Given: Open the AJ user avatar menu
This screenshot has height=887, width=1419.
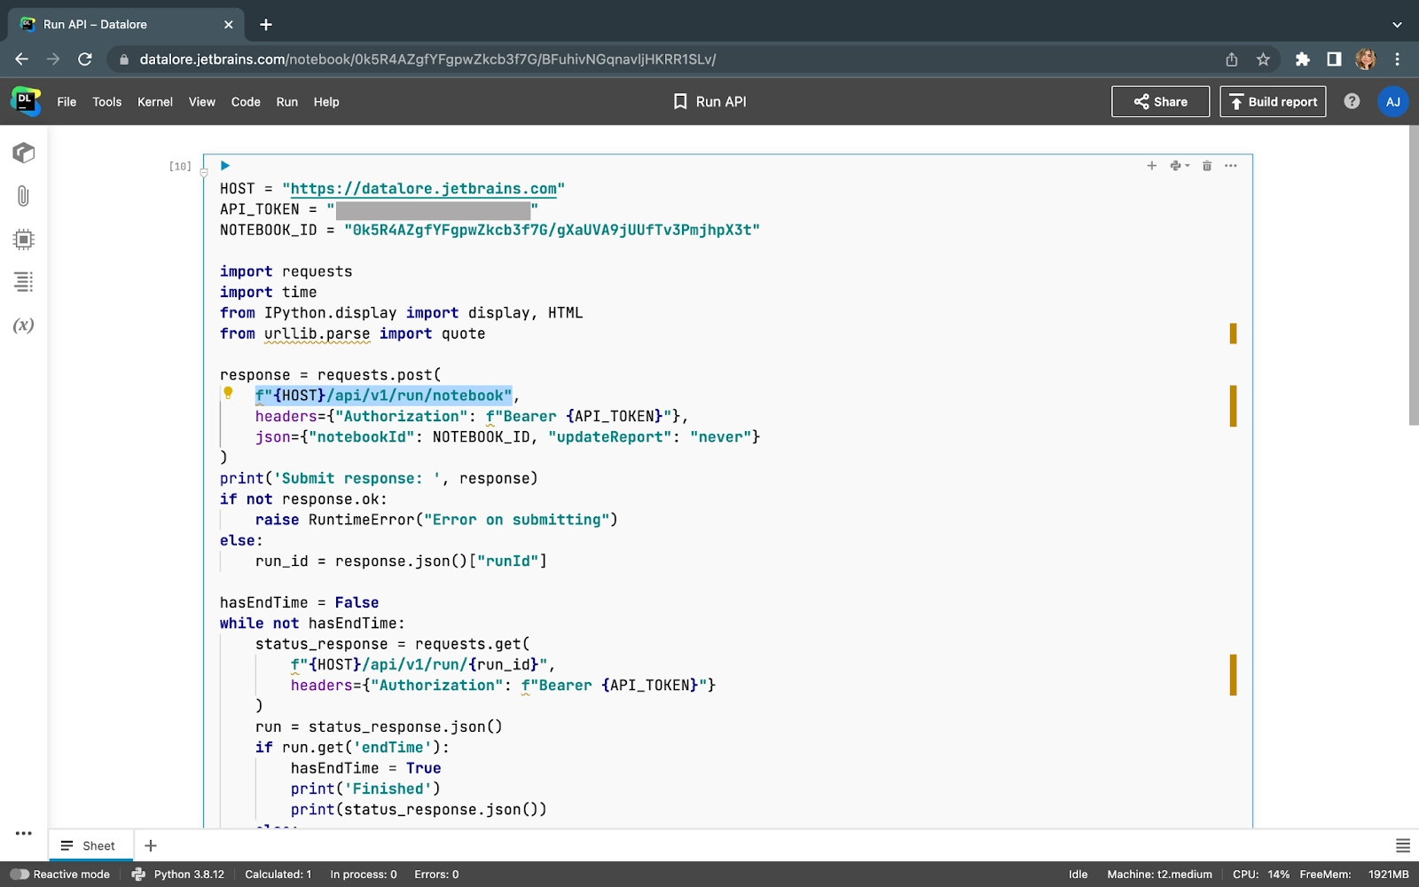Looking at the screenshot, I should click(1393, 101).
